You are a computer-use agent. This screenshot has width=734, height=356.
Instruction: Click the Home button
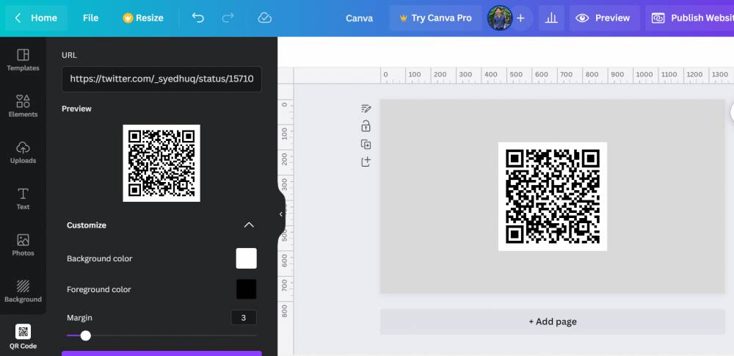[37, 18]
